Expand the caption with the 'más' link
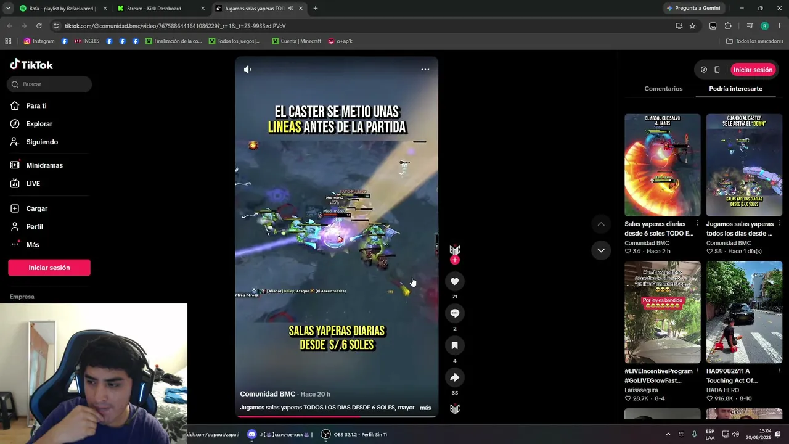Viewport: 789px width, 444px height. pyautogui.click(x=425, y=408)
